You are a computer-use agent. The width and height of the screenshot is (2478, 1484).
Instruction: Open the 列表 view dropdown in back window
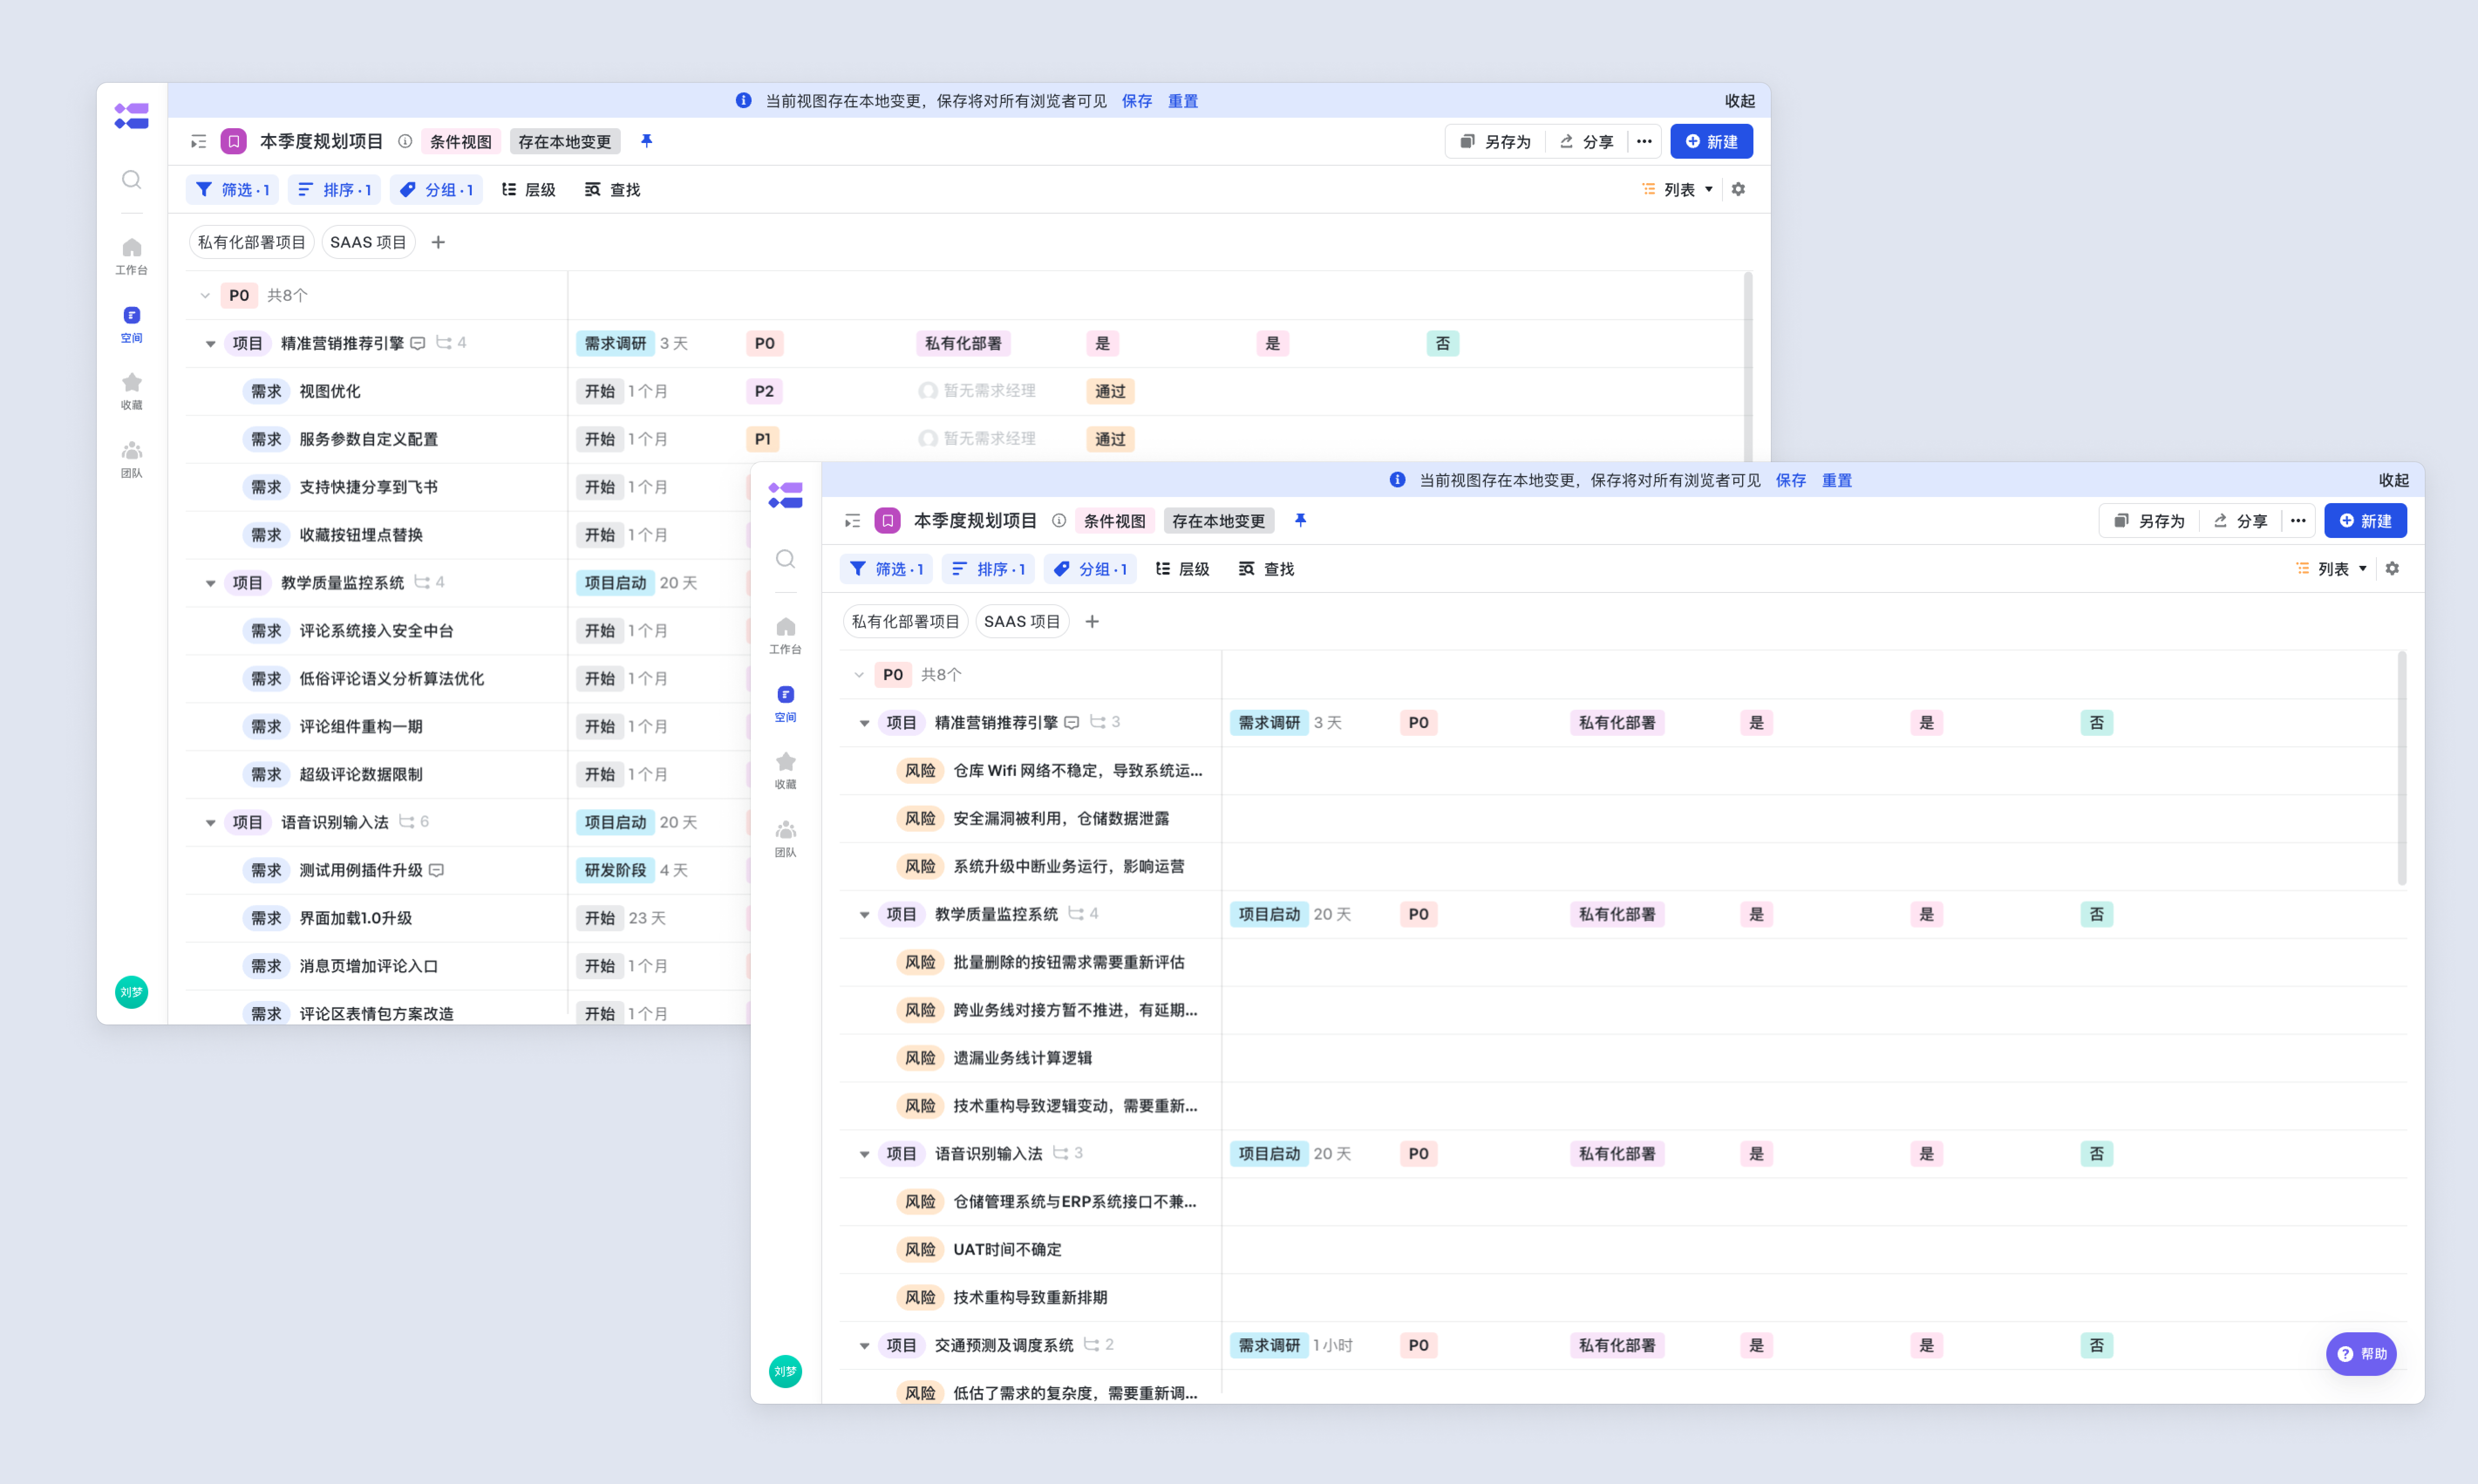point(1678,189)
